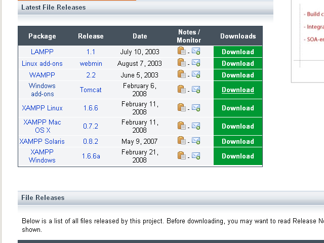
Task: Open release 1.6.6 link
Action: 91,108
